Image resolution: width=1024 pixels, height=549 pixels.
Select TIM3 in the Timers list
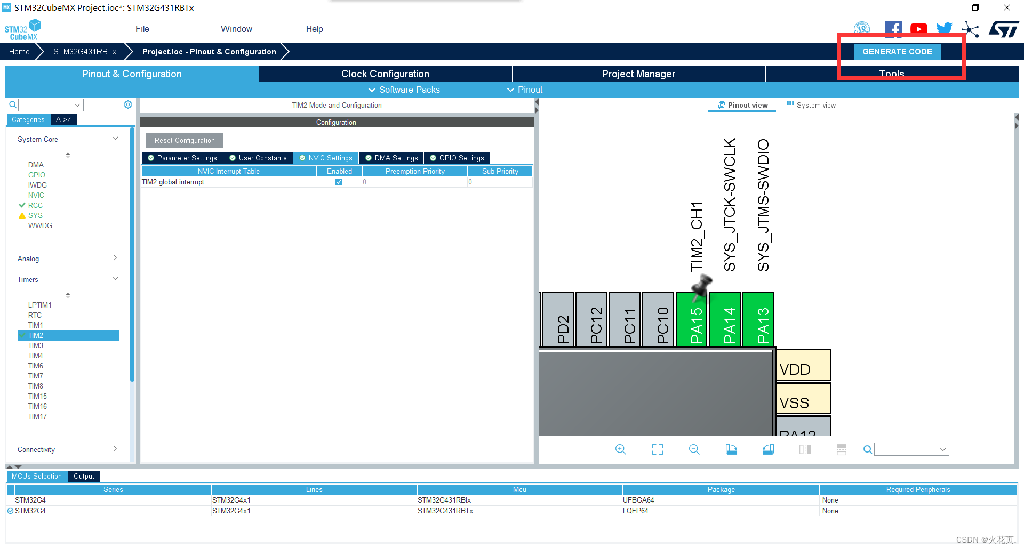click(36, 345)
